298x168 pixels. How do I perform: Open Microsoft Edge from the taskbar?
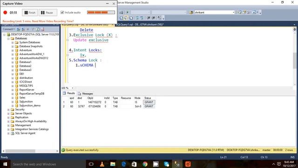click(123, 164)
